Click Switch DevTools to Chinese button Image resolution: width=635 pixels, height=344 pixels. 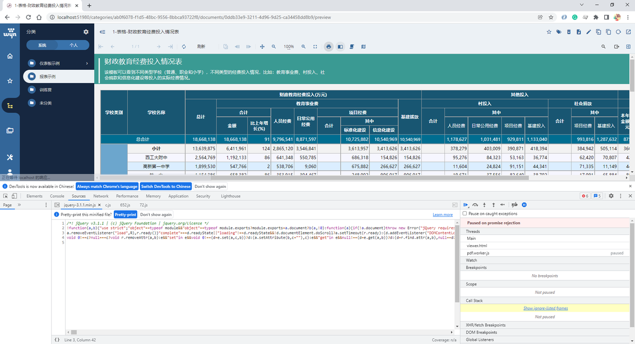166,186
